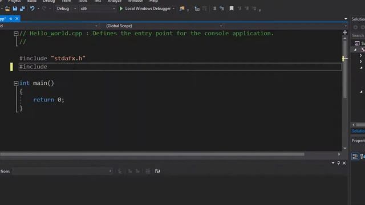Open the document tab list dropdown arrow
Screen dimensions: 365x205
point(346,19)
